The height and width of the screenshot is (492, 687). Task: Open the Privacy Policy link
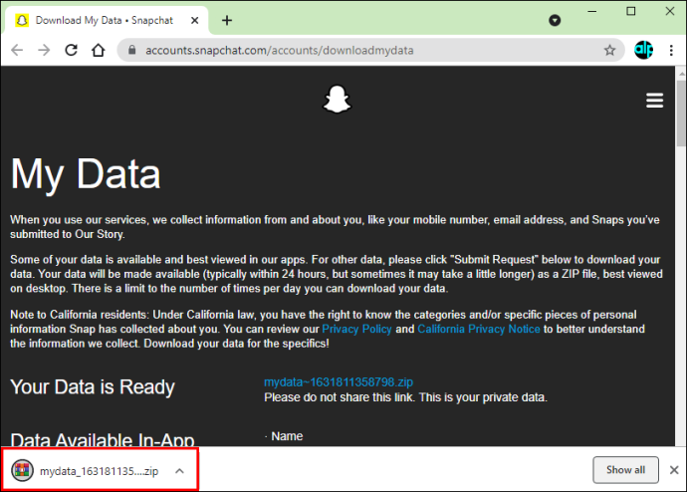[x=356, y=329]
